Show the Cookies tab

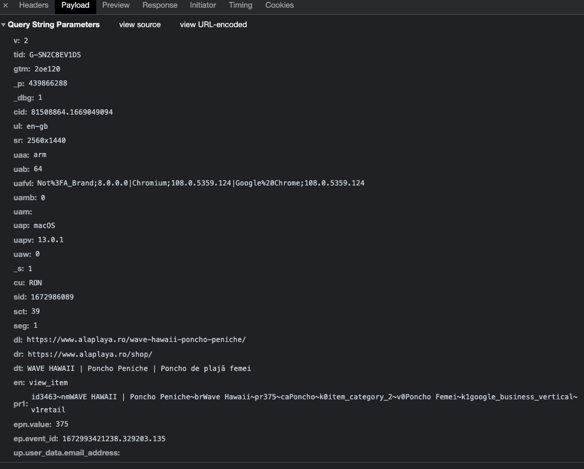pyautogui.click(x=279, y=5)
